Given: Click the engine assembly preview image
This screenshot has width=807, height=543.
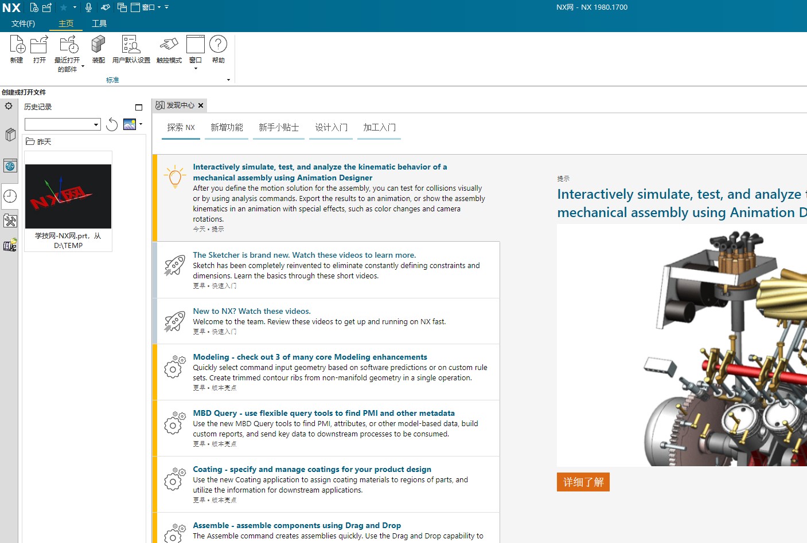Looking at the screenshot, I should coord(682,345).
